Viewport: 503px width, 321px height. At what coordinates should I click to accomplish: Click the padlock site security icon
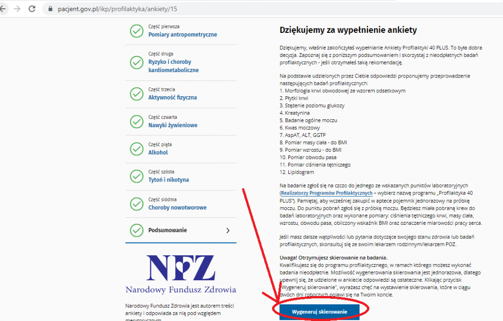click(x=50, y=9)
